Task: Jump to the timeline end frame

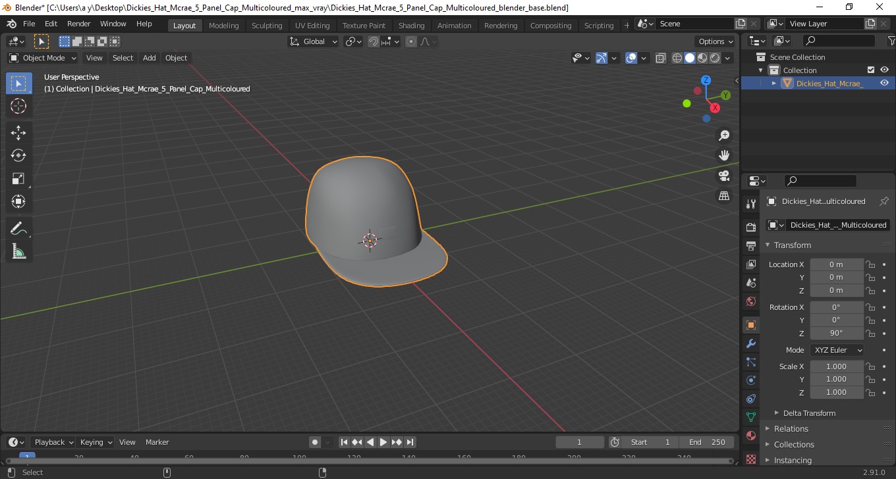Action: 410,442
